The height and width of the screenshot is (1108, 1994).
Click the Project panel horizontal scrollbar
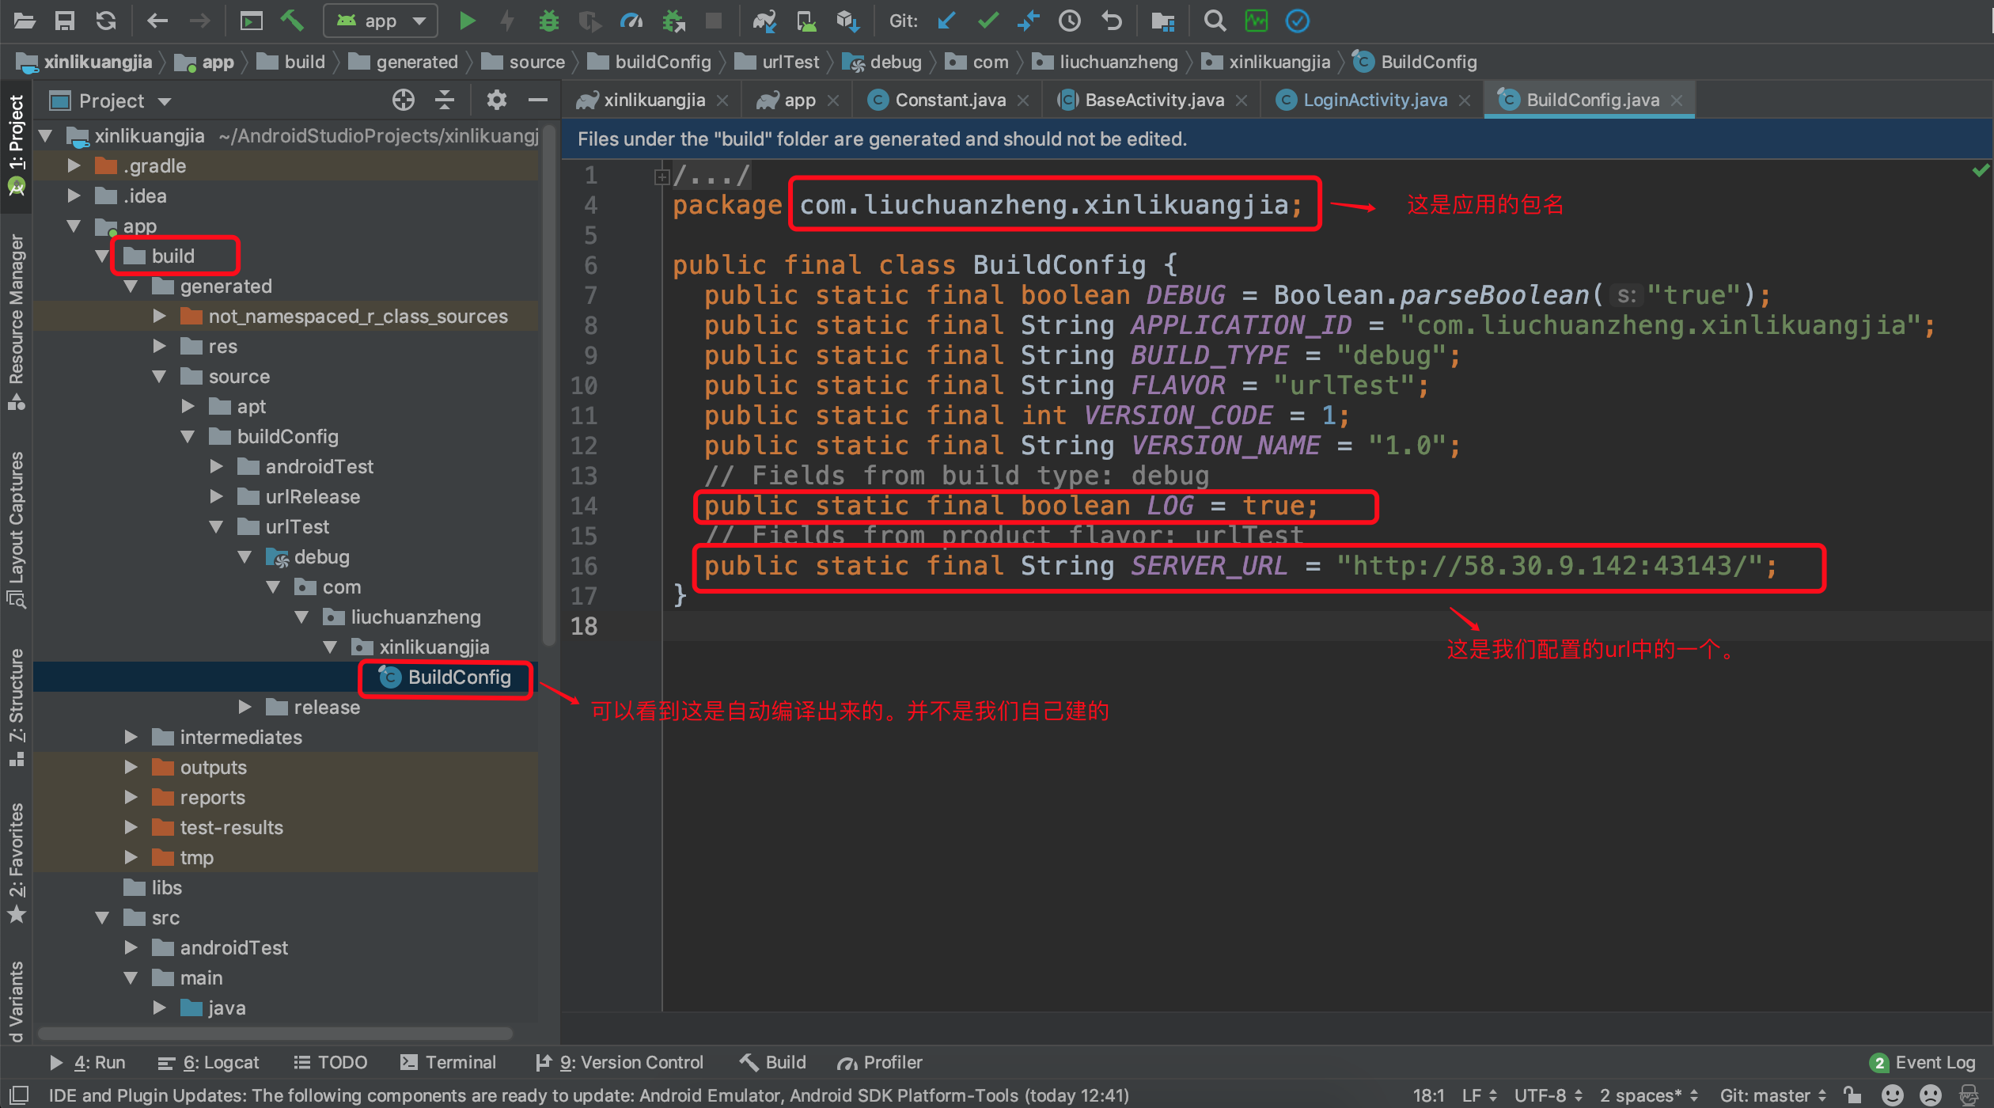pos(275,1034)
